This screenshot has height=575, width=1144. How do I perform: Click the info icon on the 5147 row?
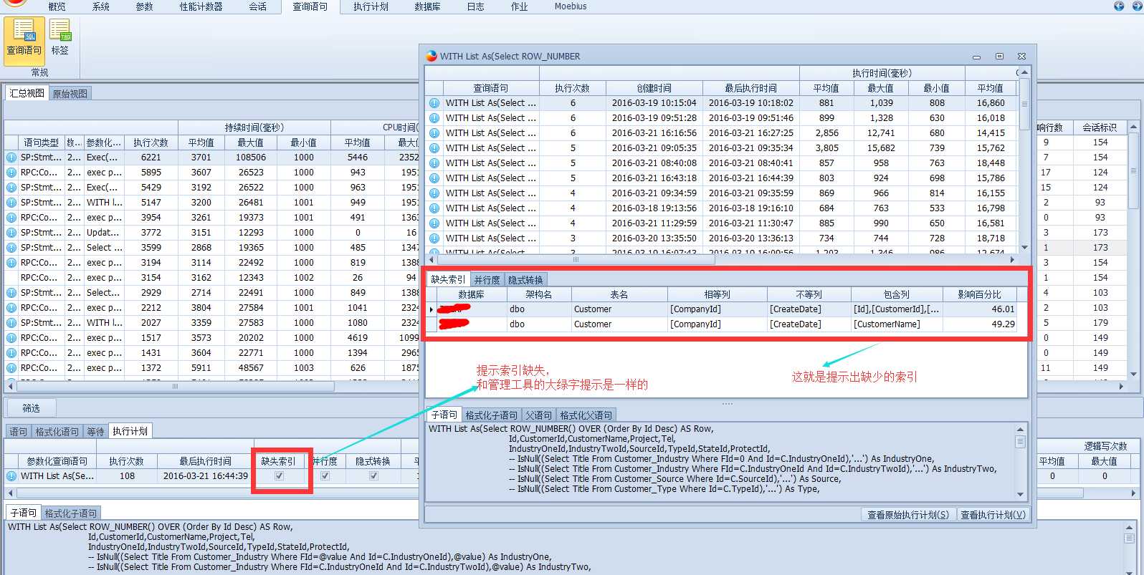(x=11, y=203)
